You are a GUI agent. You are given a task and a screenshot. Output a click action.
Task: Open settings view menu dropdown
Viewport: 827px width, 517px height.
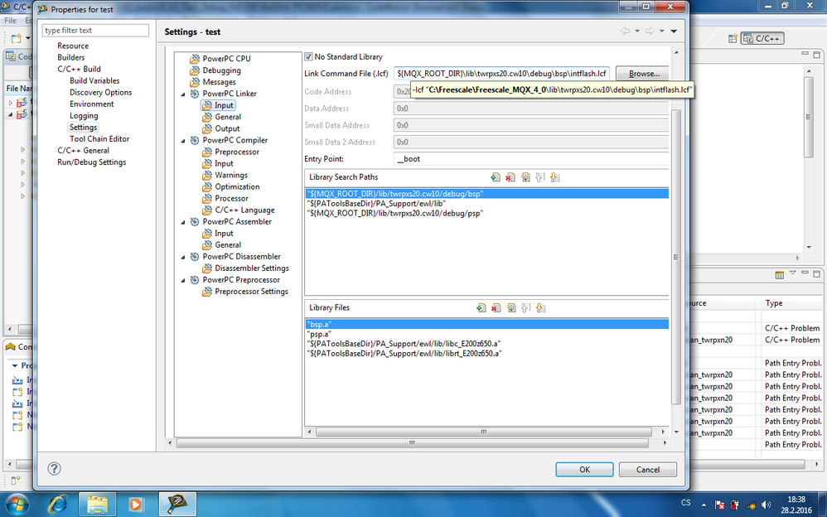[674, 31]
